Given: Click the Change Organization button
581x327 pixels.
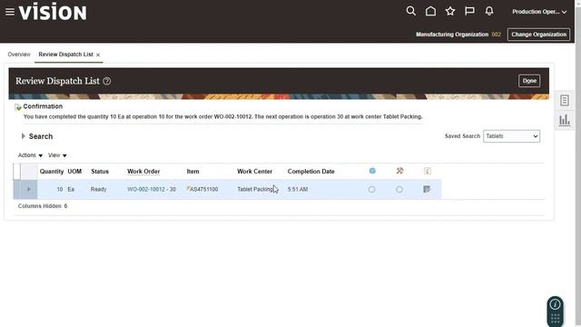Looking at the screenshot, I should [538, 35].
